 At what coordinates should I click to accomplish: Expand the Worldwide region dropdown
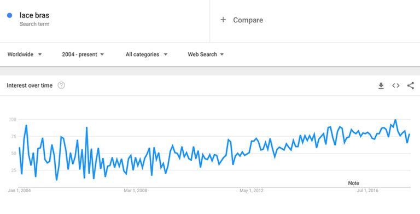[x=25, y=54]
